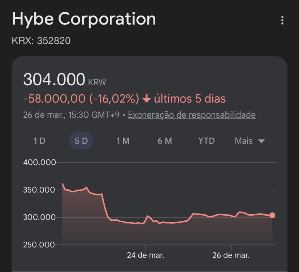Image resolution: width=299 pixels, height=272 pixels.
Task: Switch chart to 6 M range
Action: coord(165,141)
